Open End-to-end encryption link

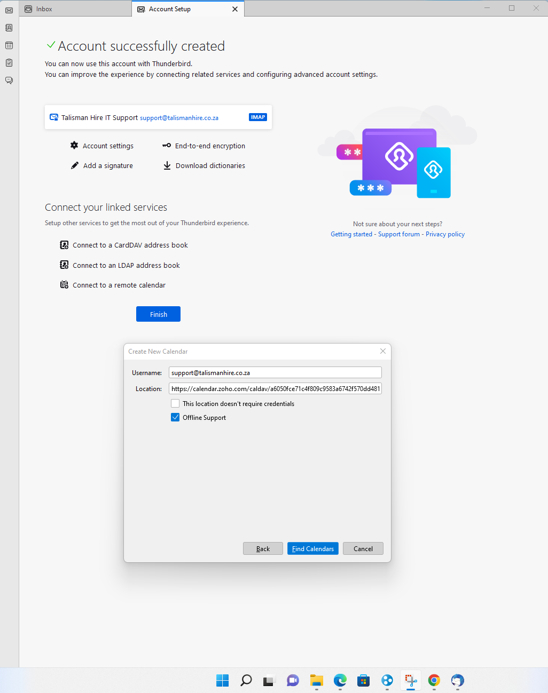click(x=210, y=146)
